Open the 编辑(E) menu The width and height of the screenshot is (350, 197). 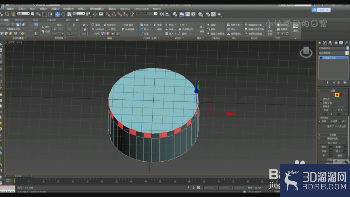10,9
